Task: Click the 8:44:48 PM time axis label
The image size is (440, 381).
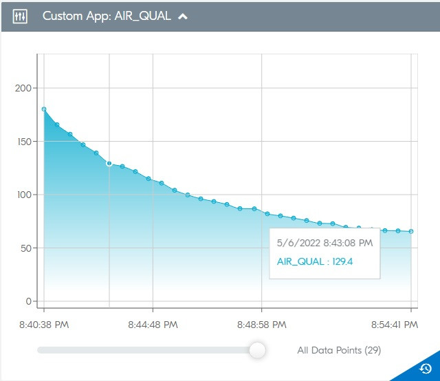Action: pos(153,324)
